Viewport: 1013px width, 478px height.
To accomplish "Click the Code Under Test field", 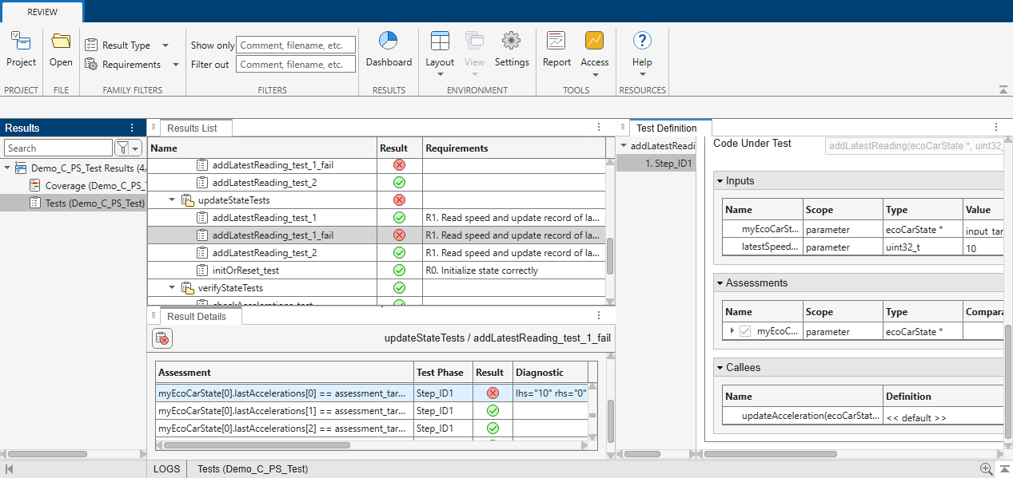I will (913, 146).
